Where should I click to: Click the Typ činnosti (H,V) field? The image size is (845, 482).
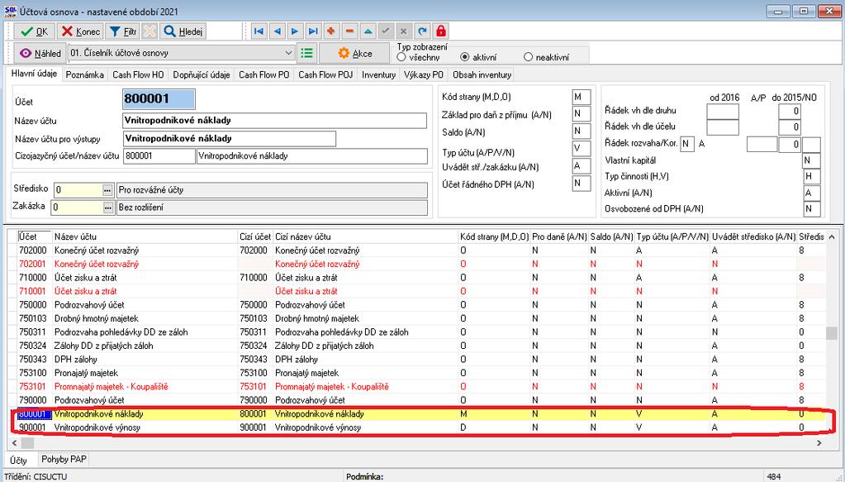pos(812,177)
